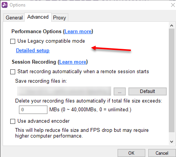Image resolution: width=176 pixels, height=157 pixels.
Task: Confirm settings with OK button
Action: click(x=131, y=153)
